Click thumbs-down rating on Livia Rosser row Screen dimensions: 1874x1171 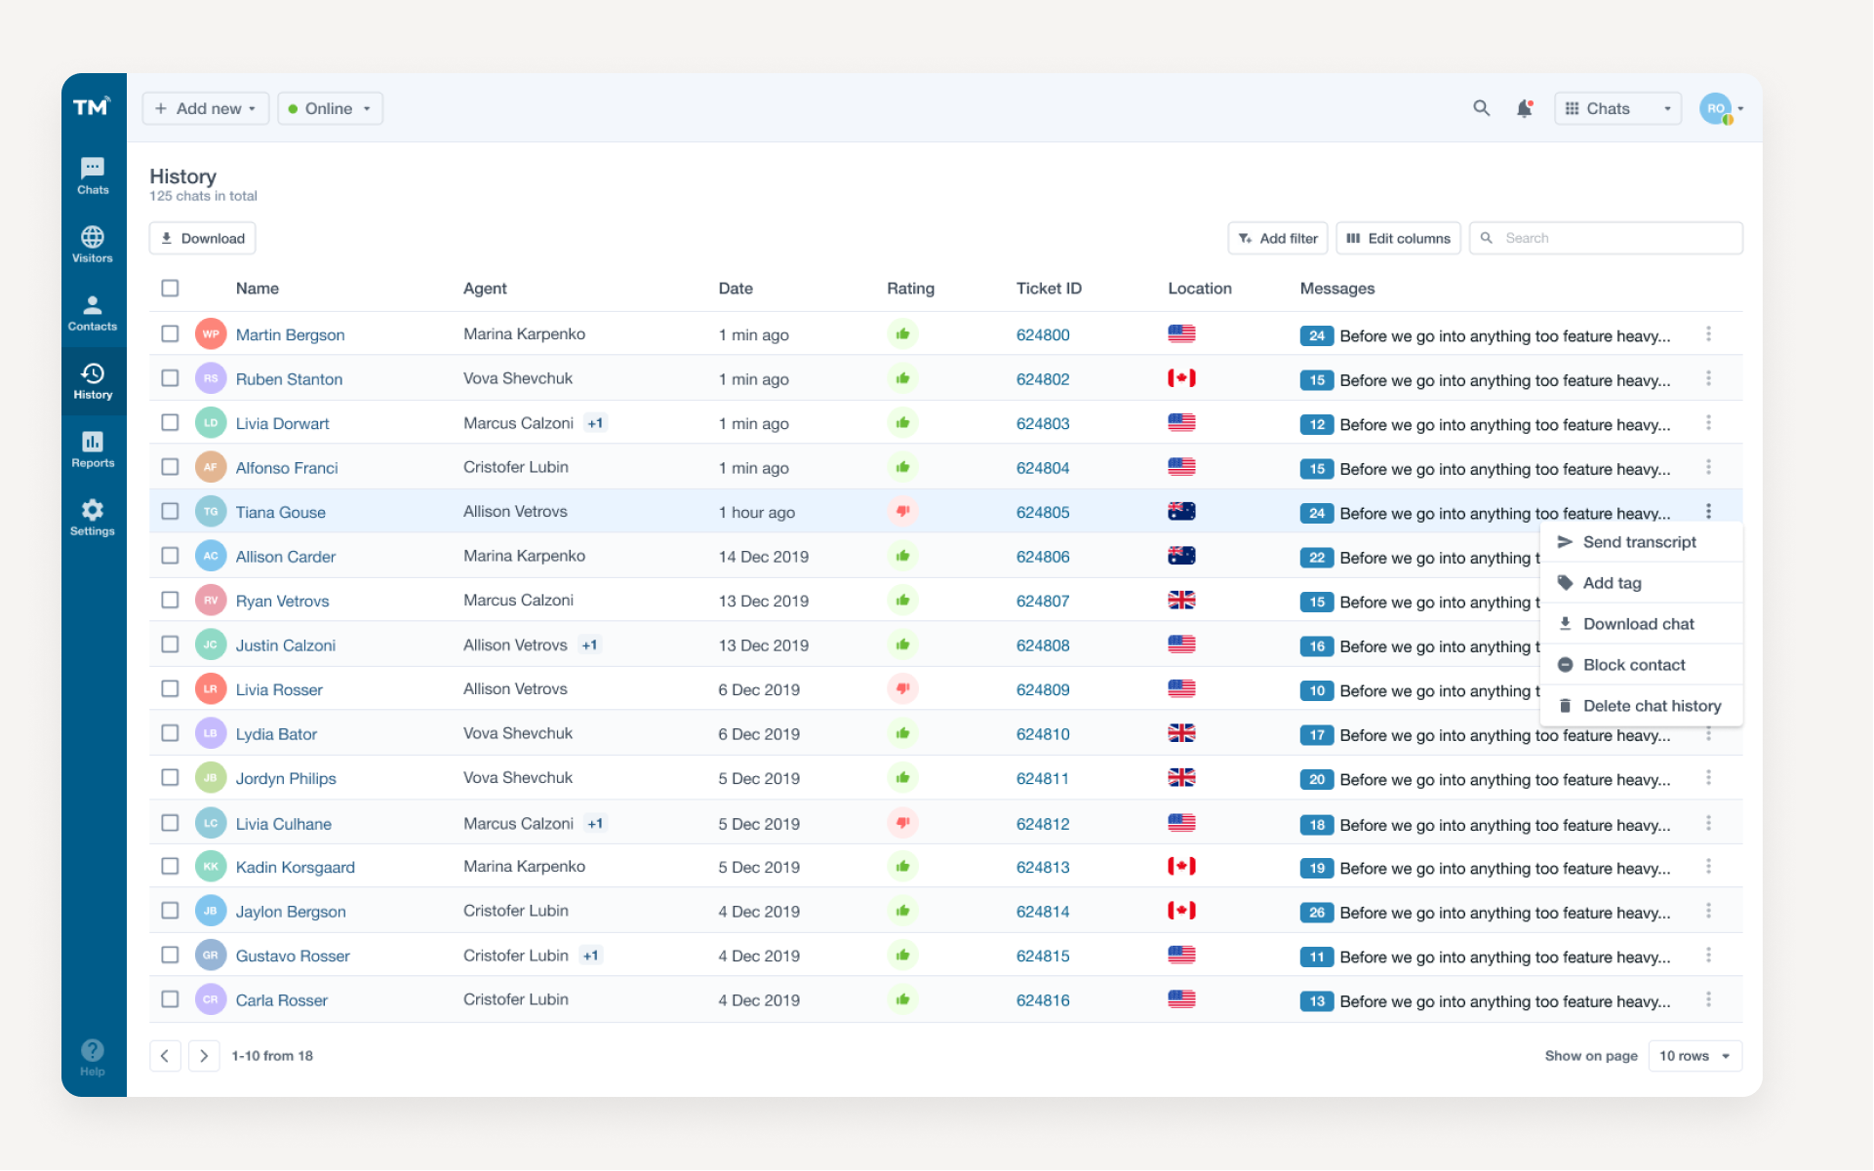902,688
